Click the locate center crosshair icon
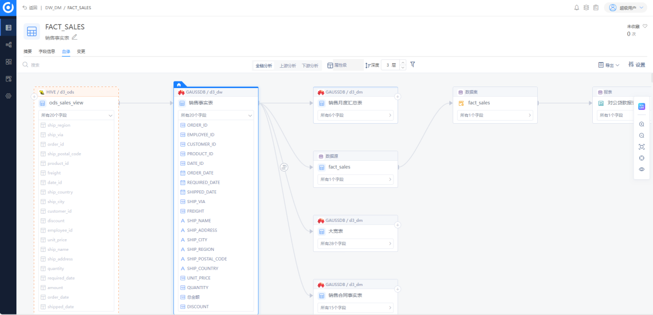 tap(642, 158)
